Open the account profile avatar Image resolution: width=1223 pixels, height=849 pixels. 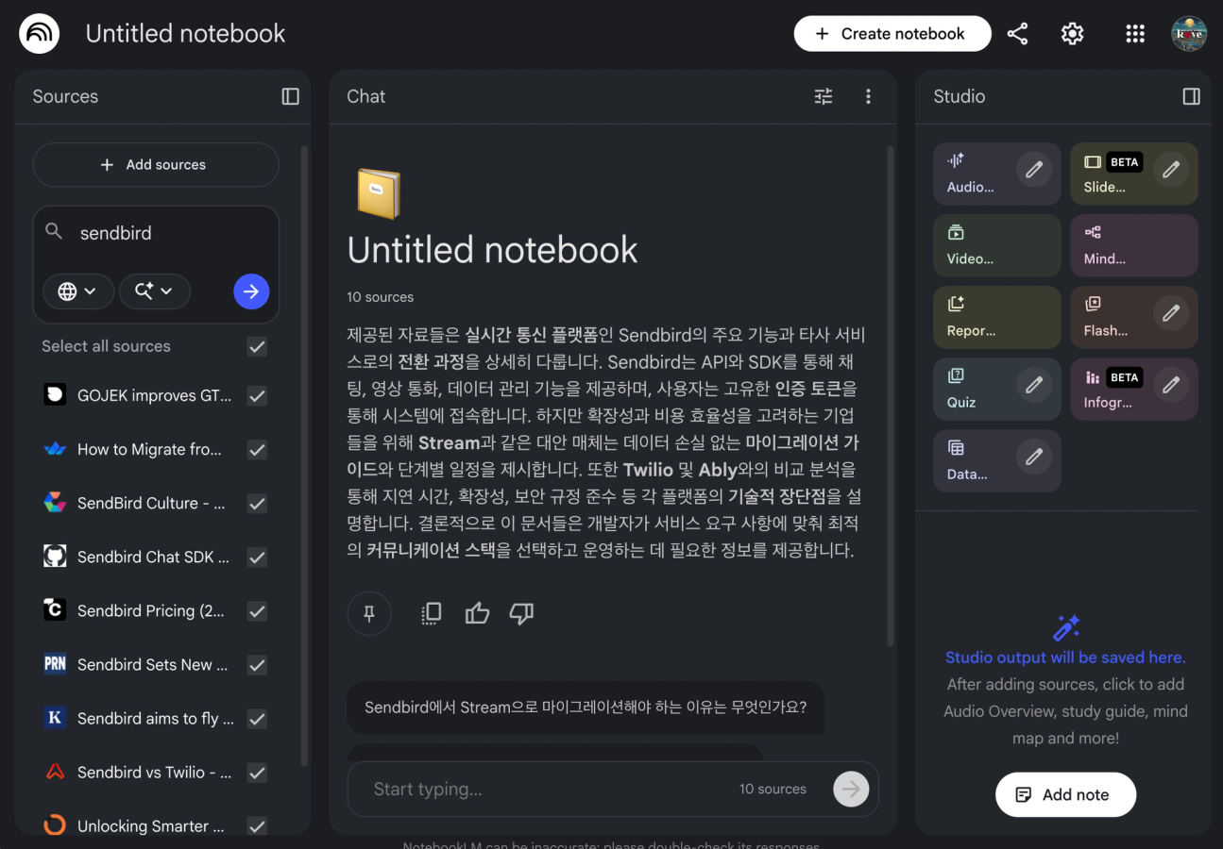tap(1189, 34)
